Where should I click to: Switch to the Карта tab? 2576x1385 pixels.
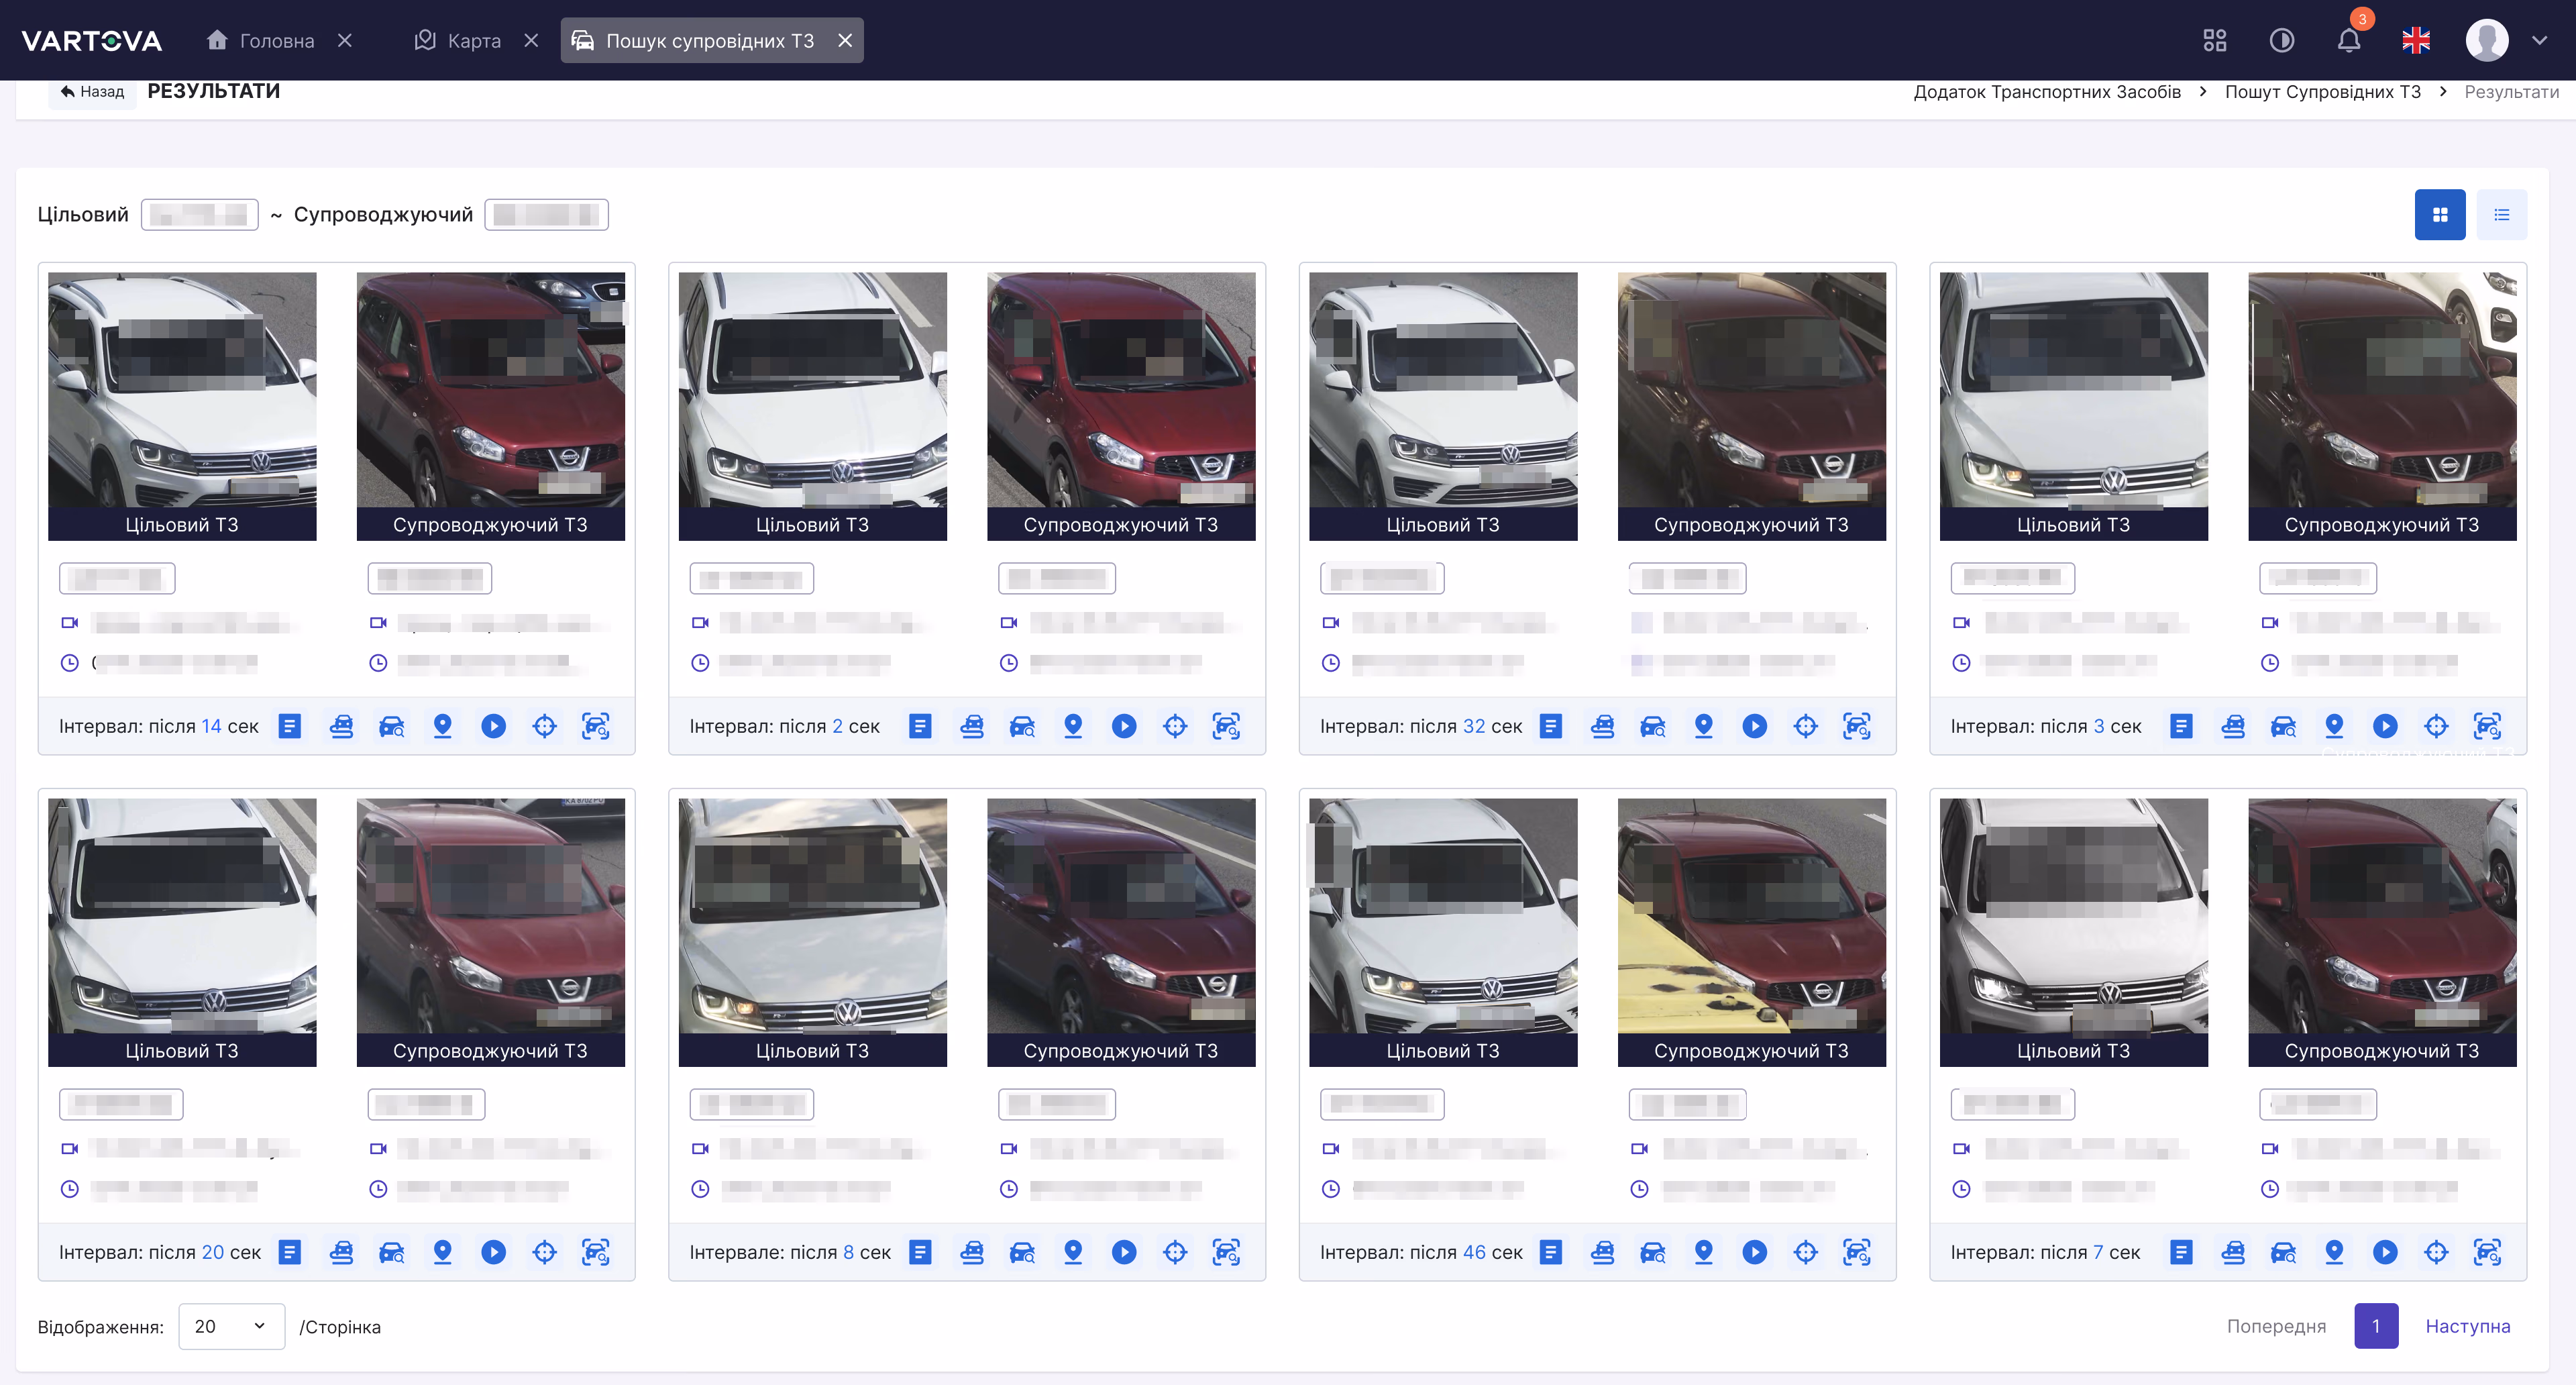tap(459, 41)
